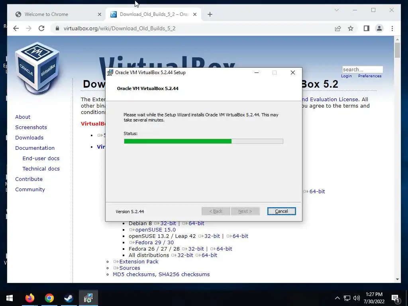This screenshot has height=306, width=408.
Task: Select the Download_Old_Builds_5_2 tab
Action: [x=154, y=14]
